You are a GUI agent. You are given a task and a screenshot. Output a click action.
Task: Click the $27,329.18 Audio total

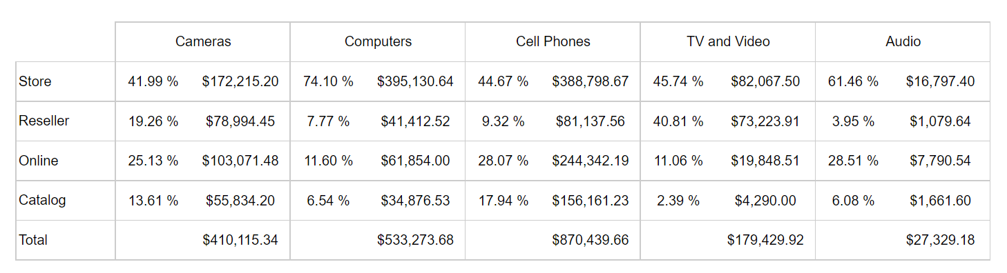tap(940, 240)
